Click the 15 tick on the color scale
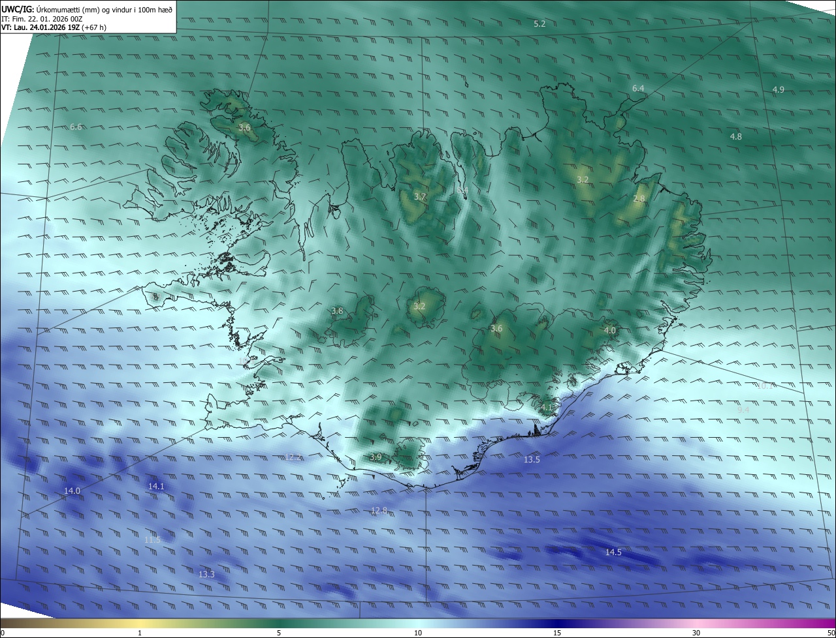The image size is (836, 638). point(557,633)
